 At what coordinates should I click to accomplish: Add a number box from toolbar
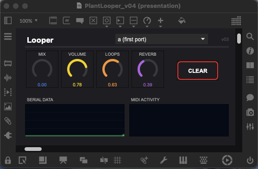[x=120, y=20]
